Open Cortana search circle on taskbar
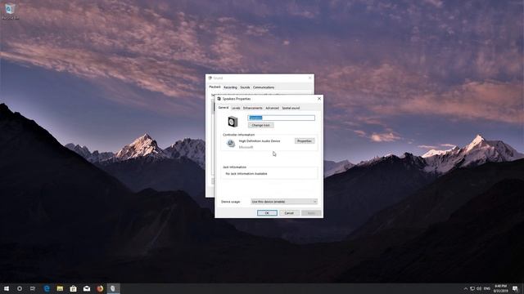Viewport: 524px width, 294px height. 20,288
